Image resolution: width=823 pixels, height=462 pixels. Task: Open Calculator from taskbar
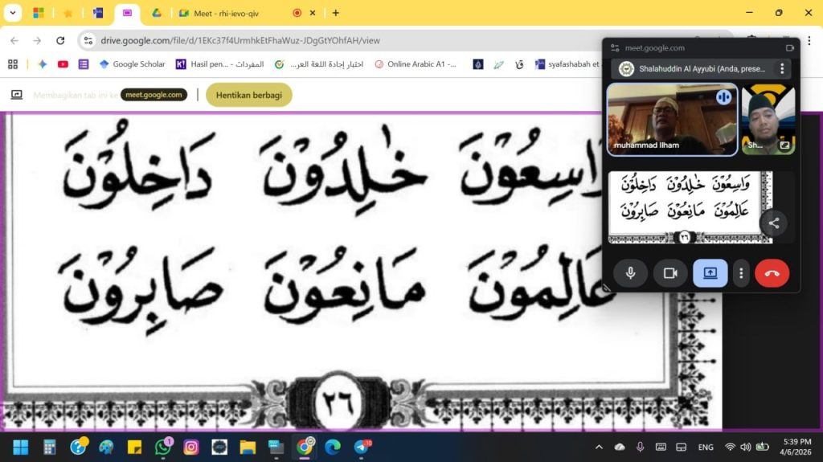click(x=49, y=448)
